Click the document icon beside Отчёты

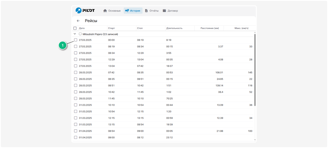pyautogui.click(x=146, y=11)
